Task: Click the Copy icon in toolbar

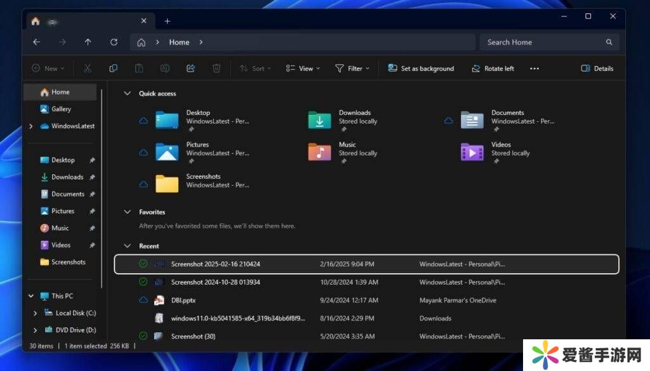Action: (113, 68)
